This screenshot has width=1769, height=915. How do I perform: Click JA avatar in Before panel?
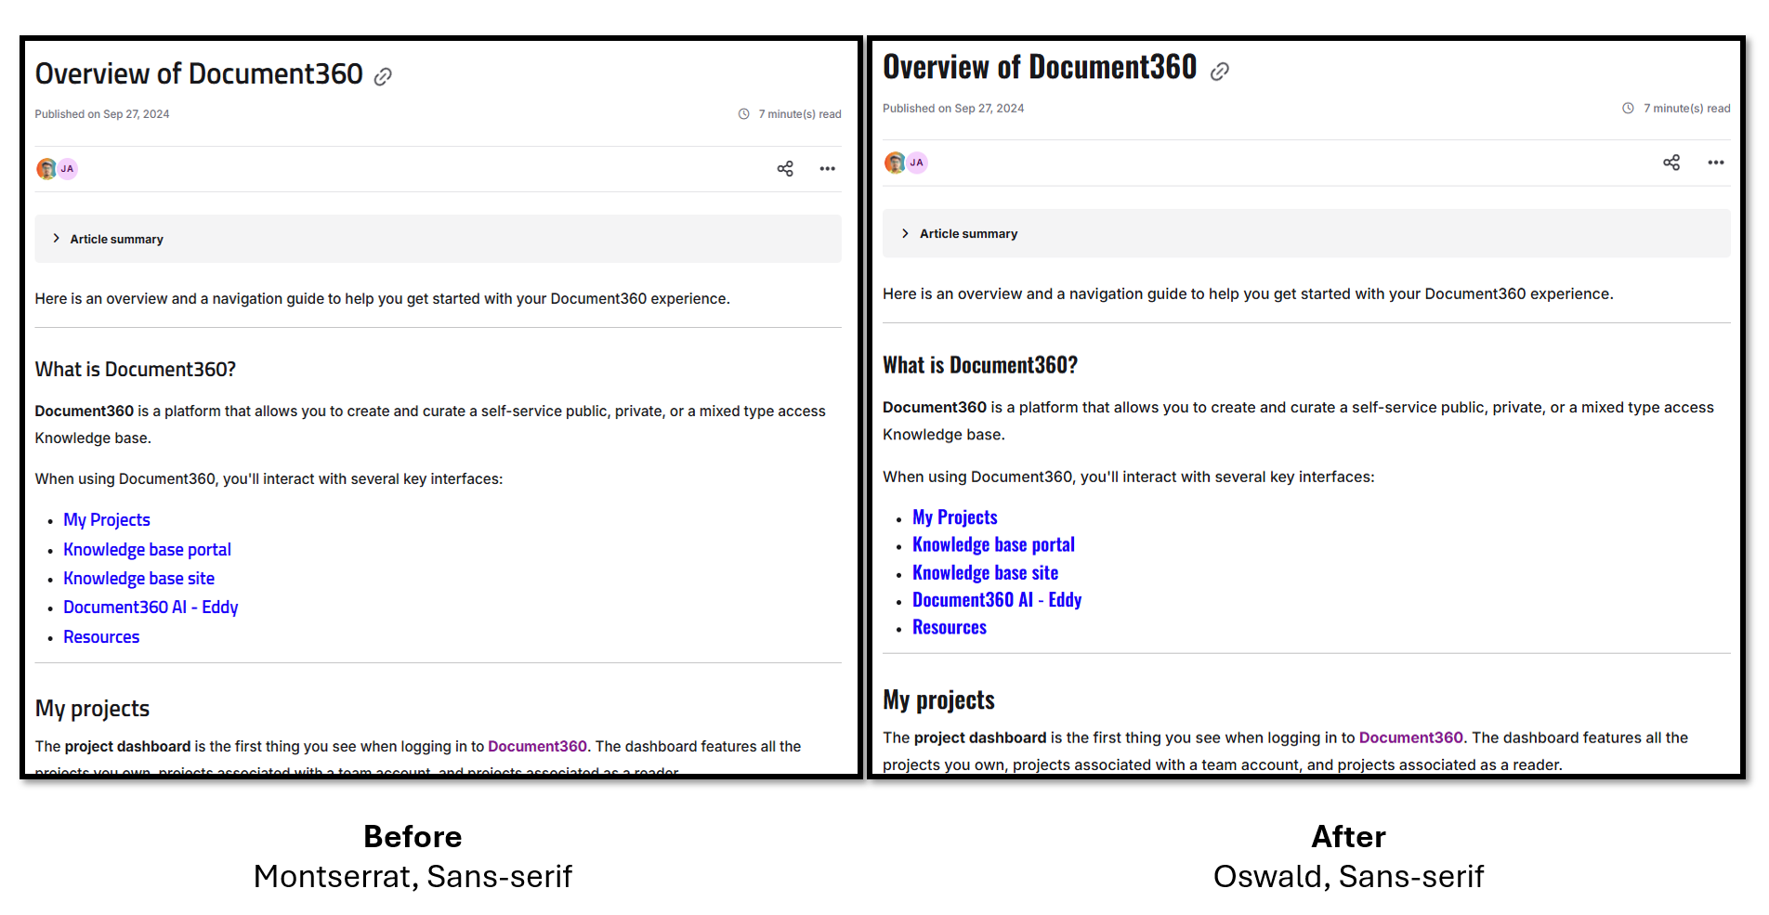pyautogui.click(x=68, y=169)
